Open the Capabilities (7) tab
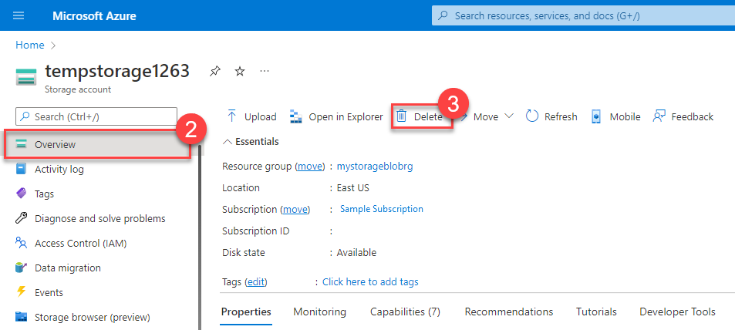The width and height of the screenshot is (735, 330). [405, 311]
